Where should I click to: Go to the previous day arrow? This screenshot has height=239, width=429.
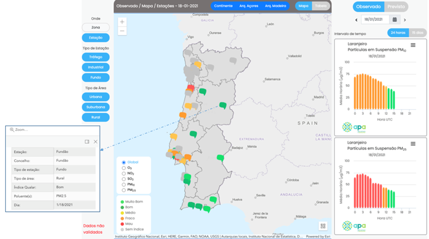(356, 20)
